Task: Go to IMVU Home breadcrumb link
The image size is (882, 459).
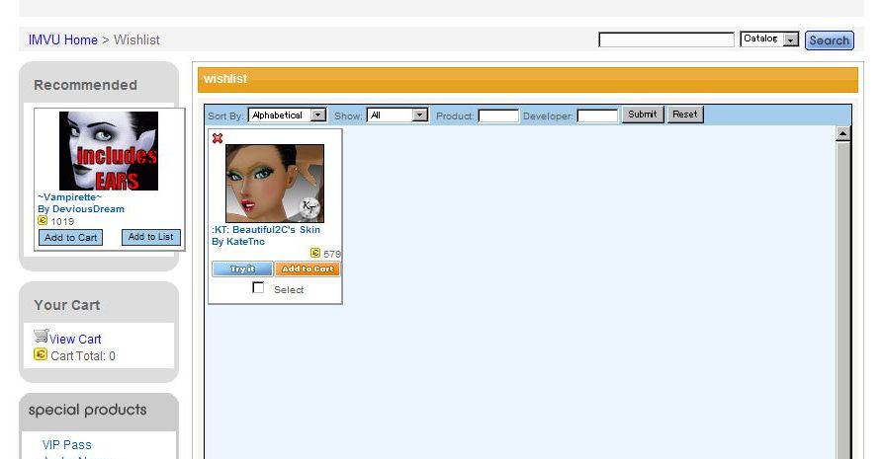Action: pyautogui.click(x=63, y=39)
